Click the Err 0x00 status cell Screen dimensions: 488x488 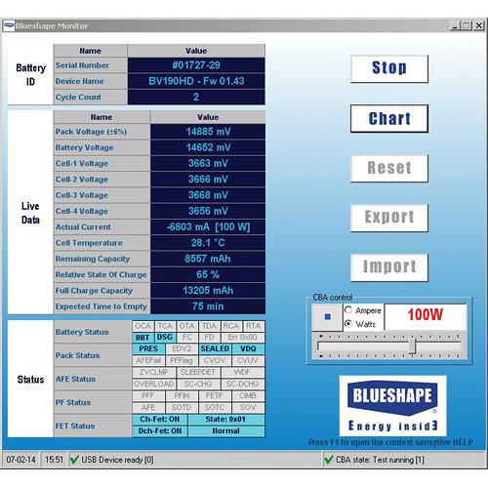[242, 338]
